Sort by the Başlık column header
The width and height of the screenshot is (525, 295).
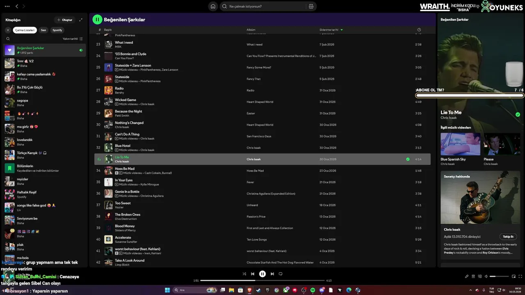coord(108,30)
